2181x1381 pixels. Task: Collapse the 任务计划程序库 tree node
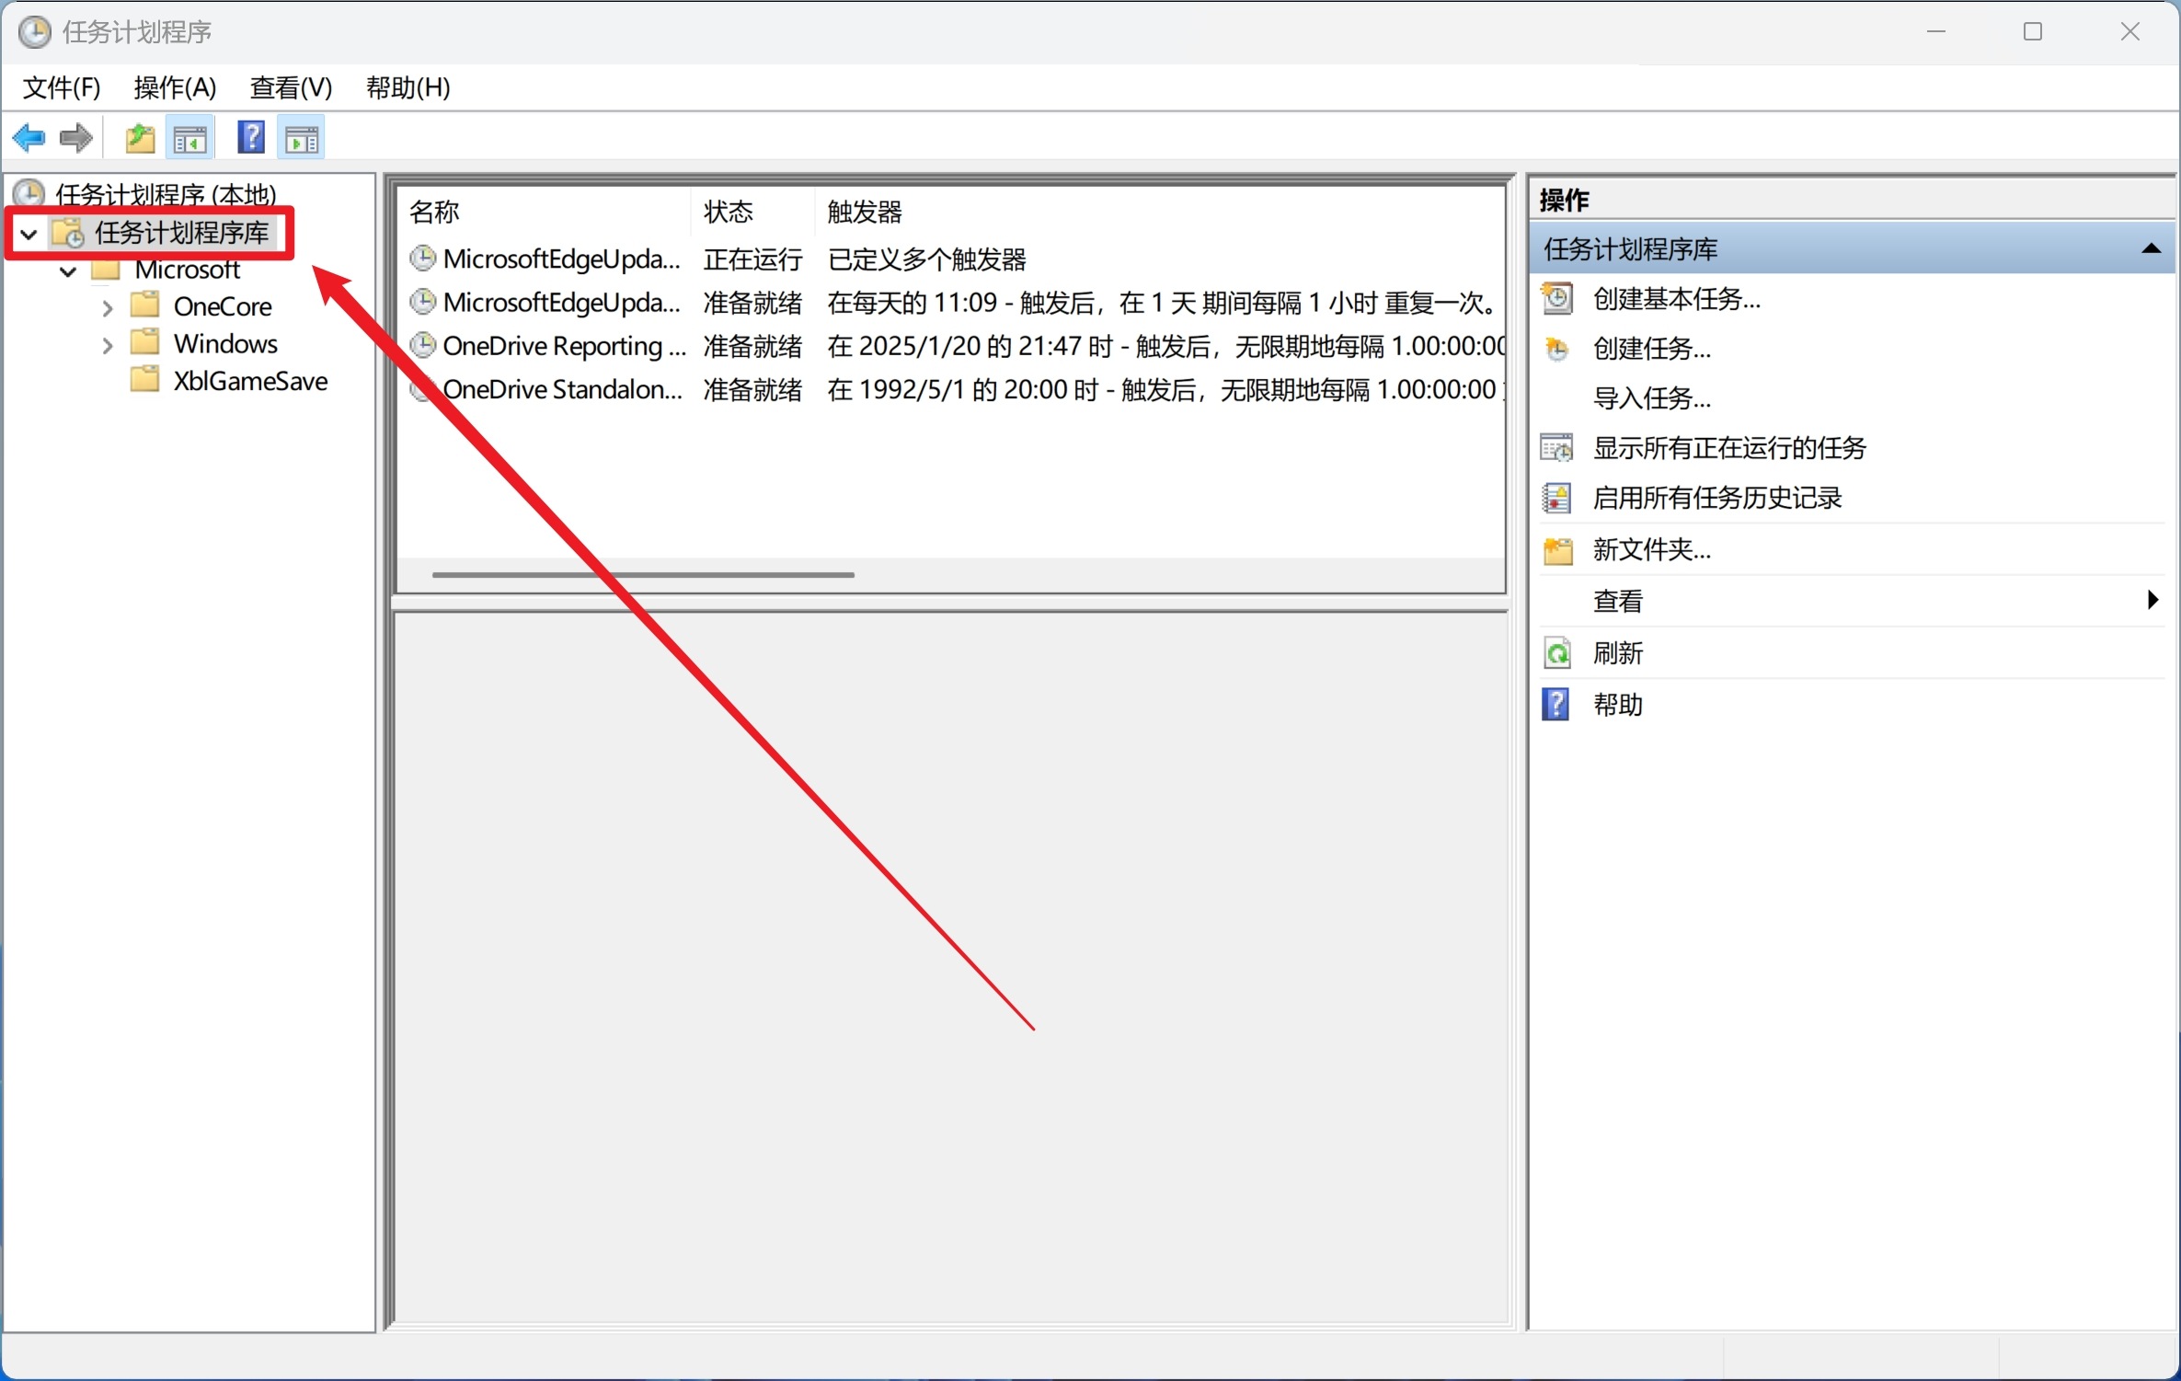point(29,234)
